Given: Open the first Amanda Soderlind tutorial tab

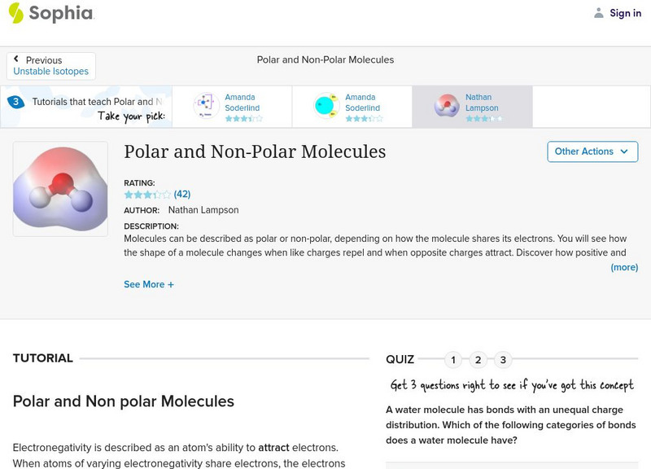Looking at the screenshot, I should (234, 104).
